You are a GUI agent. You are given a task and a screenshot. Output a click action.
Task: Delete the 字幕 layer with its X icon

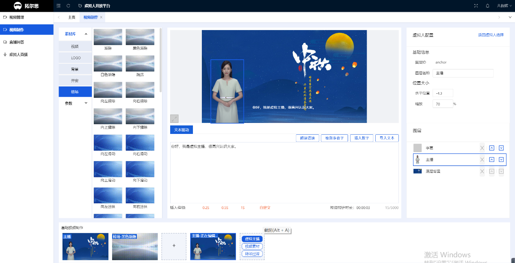tap(482, 148)
